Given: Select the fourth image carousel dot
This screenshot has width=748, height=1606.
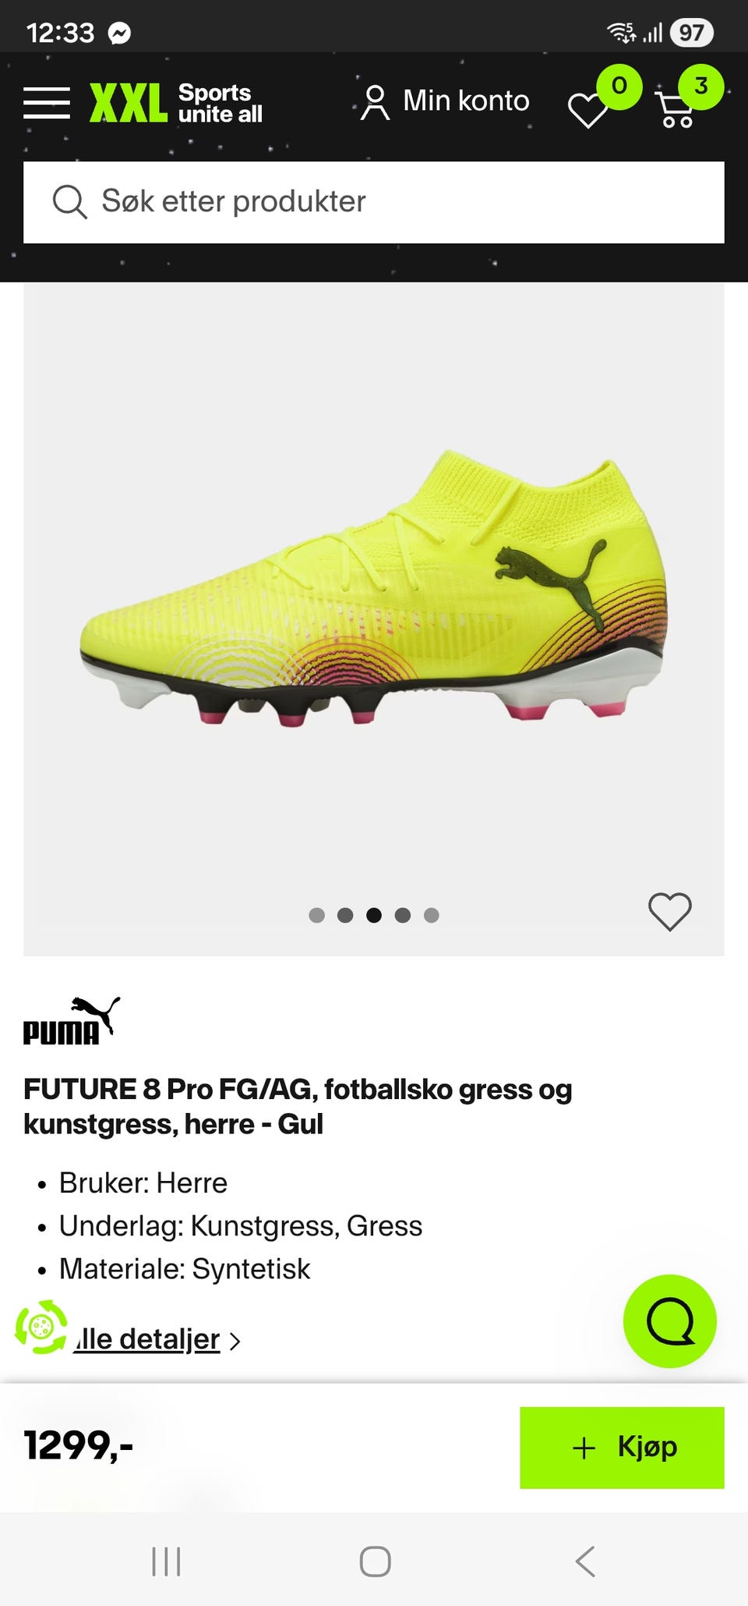Looking at the screenshot, I should (403, 915).
